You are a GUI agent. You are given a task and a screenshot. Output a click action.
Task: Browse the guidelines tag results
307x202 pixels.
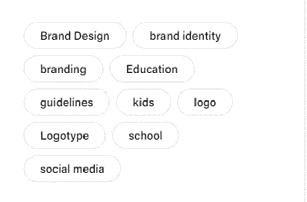coord(67,102)
